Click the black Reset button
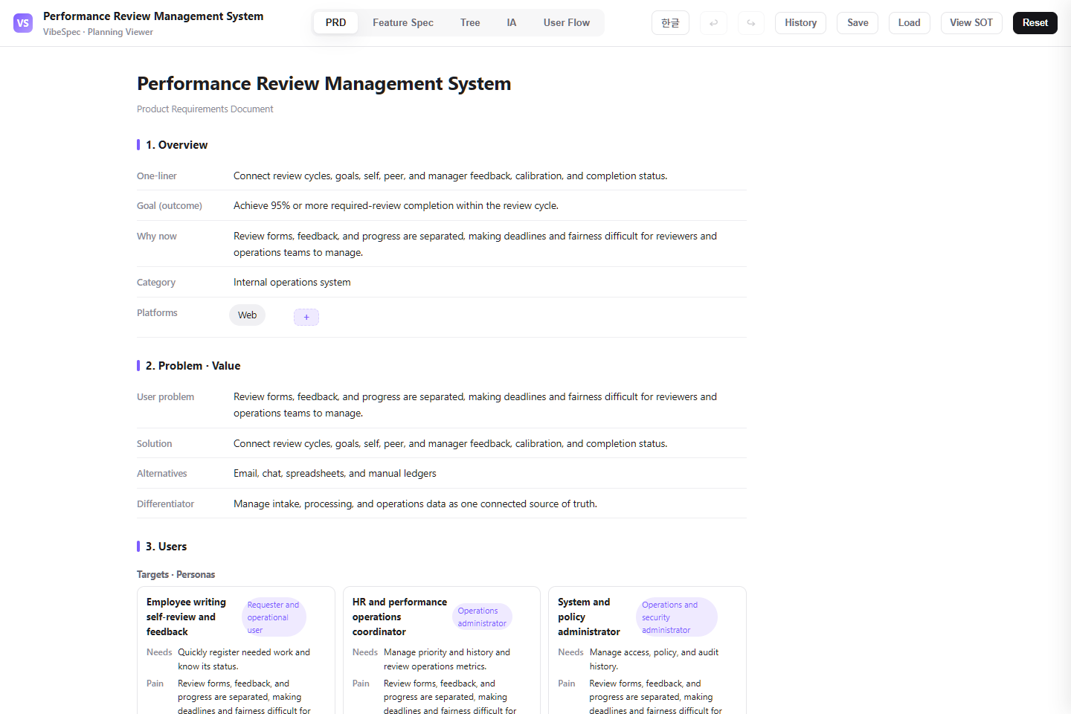This screenshot has height=714, width=1071. pyautogui.click(x=1035, y=23)
